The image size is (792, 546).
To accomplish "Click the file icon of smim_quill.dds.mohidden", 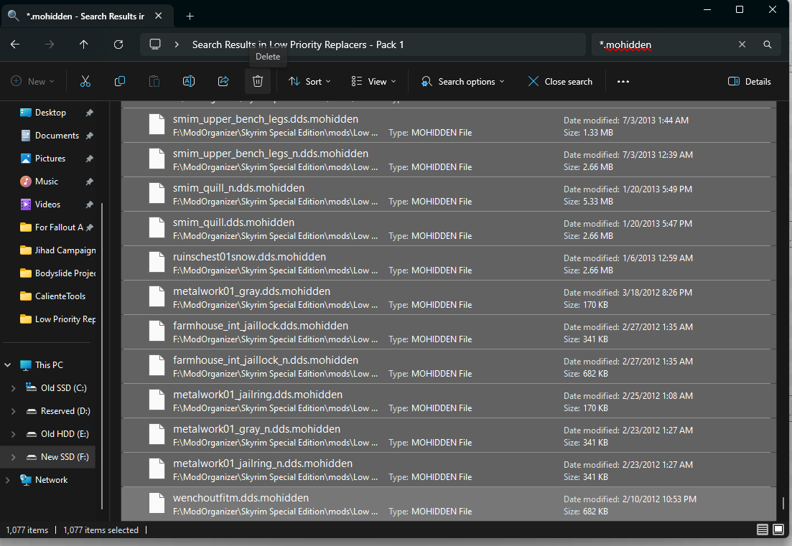I will (x=157, y=227).
